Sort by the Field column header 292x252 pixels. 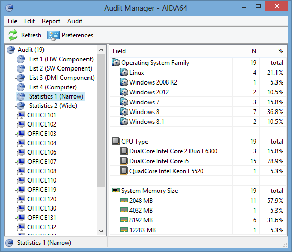pyautogui.click(x=171, y=51)
